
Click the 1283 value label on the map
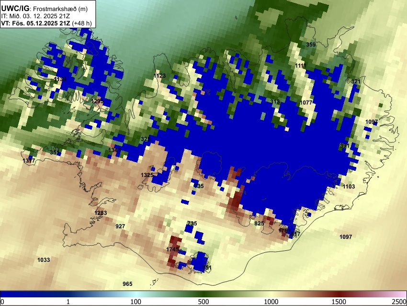point(101,213)
